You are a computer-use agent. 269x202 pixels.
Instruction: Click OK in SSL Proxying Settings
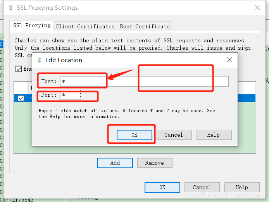click(x=162, y=187)
